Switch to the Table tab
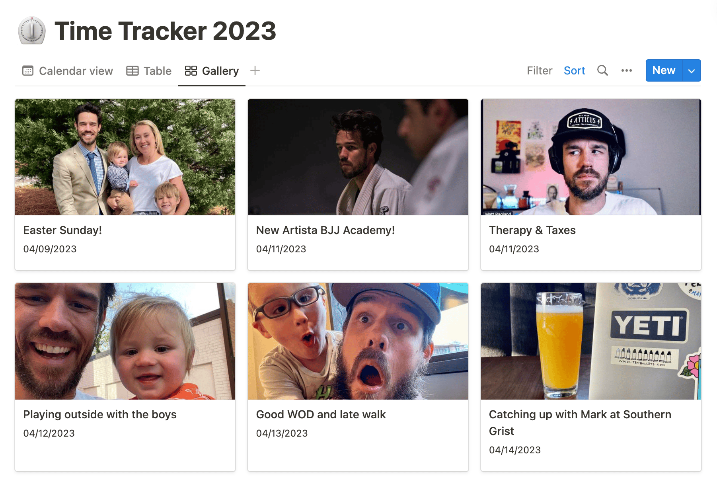 [157, 71]
